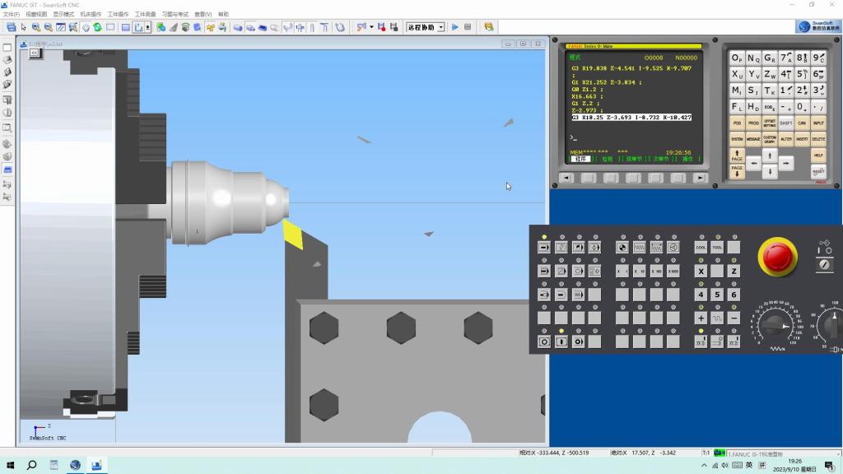
Task: Click the X axis selection key
Action: pos(701,271)
